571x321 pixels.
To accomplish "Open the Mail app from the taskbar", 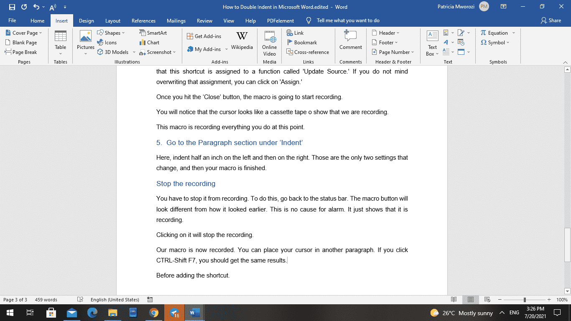I will 71,313.
